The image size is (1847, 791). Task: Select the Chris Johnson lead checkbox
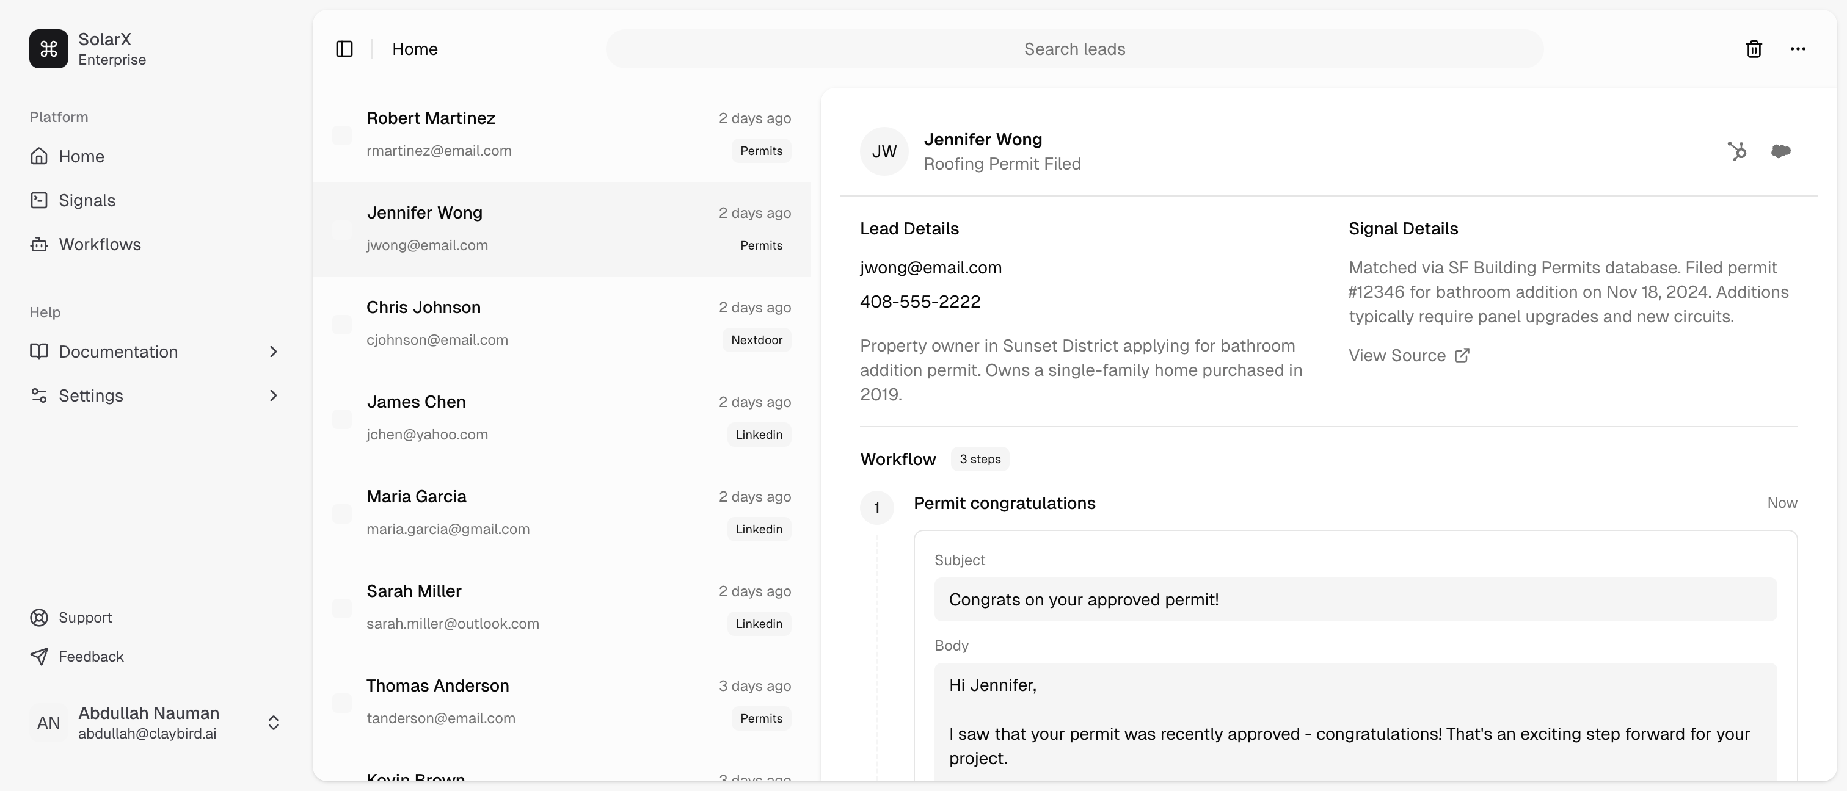(x=342, y=325)
